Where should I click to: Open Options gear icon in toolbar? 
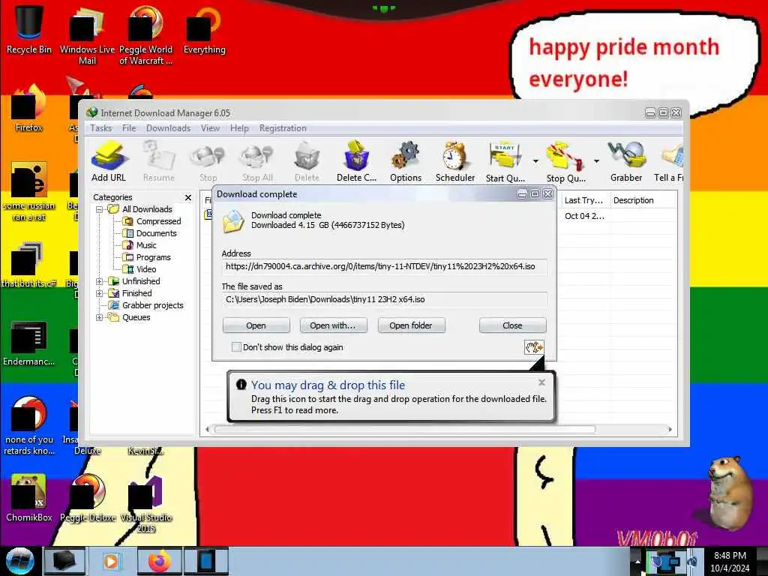[406, 162]
